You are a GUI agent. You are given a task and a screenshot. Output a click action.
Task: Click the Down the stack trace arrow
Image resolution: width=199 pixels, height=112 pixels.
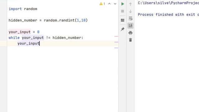(130, 11)
